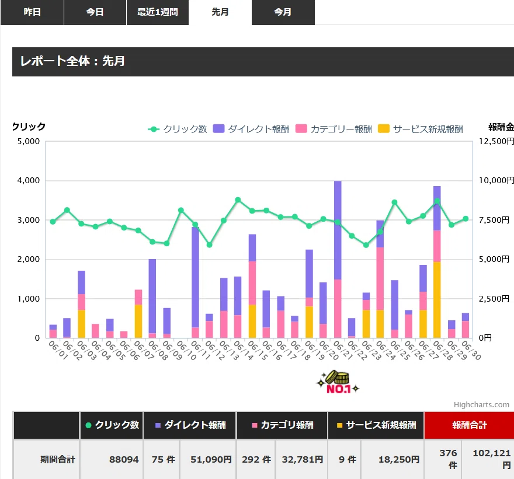Select the 先月 tab
The image size is (514, 479).
pos(220,12)
